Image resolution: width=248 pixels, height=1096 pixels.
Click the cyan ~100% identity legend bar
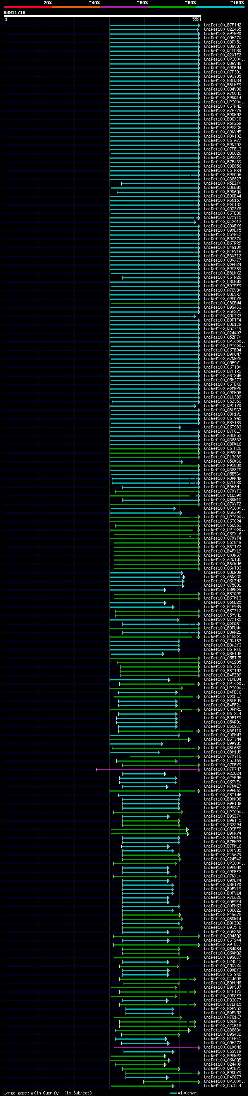[220, 7]
